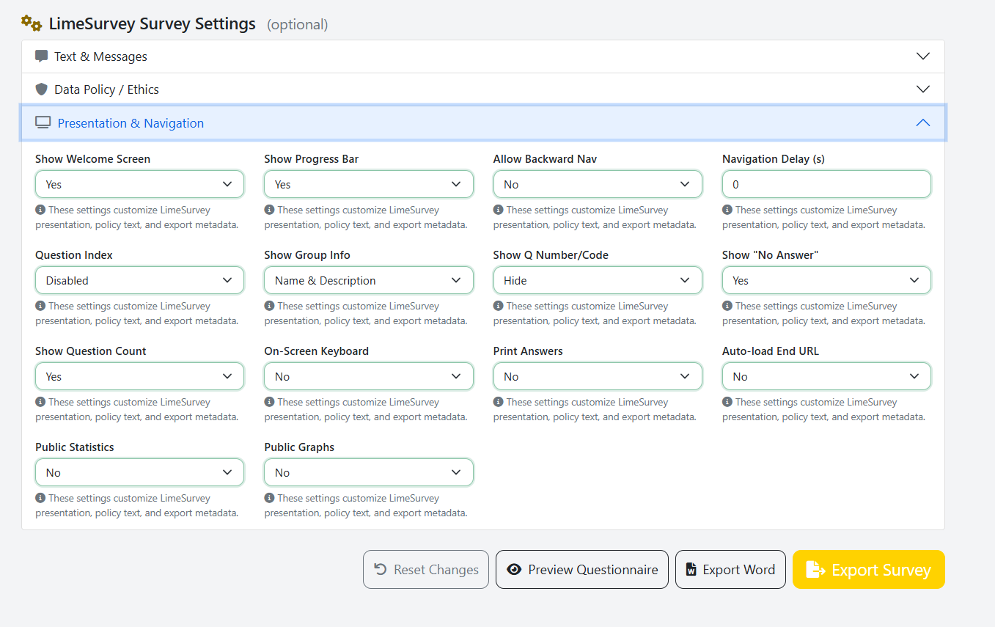Open the Public Statistics dropdown

point(139,472)
